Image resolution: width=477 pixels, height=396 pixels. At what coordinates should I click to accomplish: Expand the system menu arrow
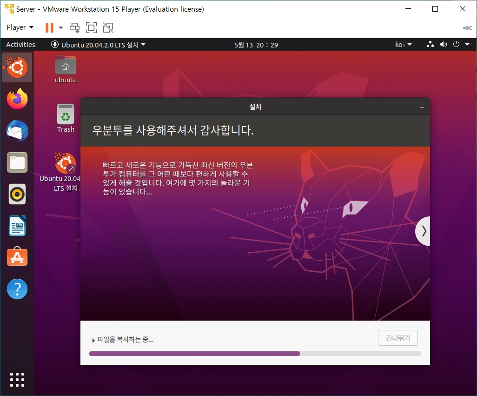coord(467,45)
